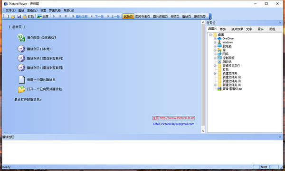
Task: Click the Play triangle toolbar icon
Action: tap(54, 17)
